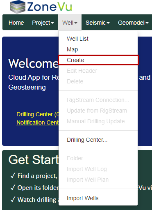152x210 pixels.
Task: Click Create in the Well menu
Action: (x=98, y=60)
